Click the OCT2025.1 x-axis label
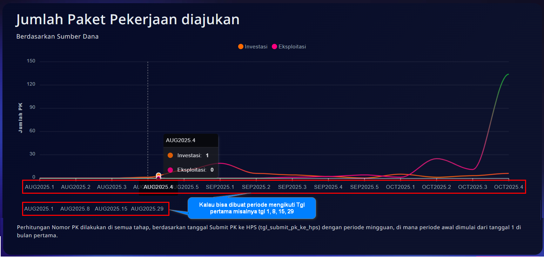 click(401, 187)
